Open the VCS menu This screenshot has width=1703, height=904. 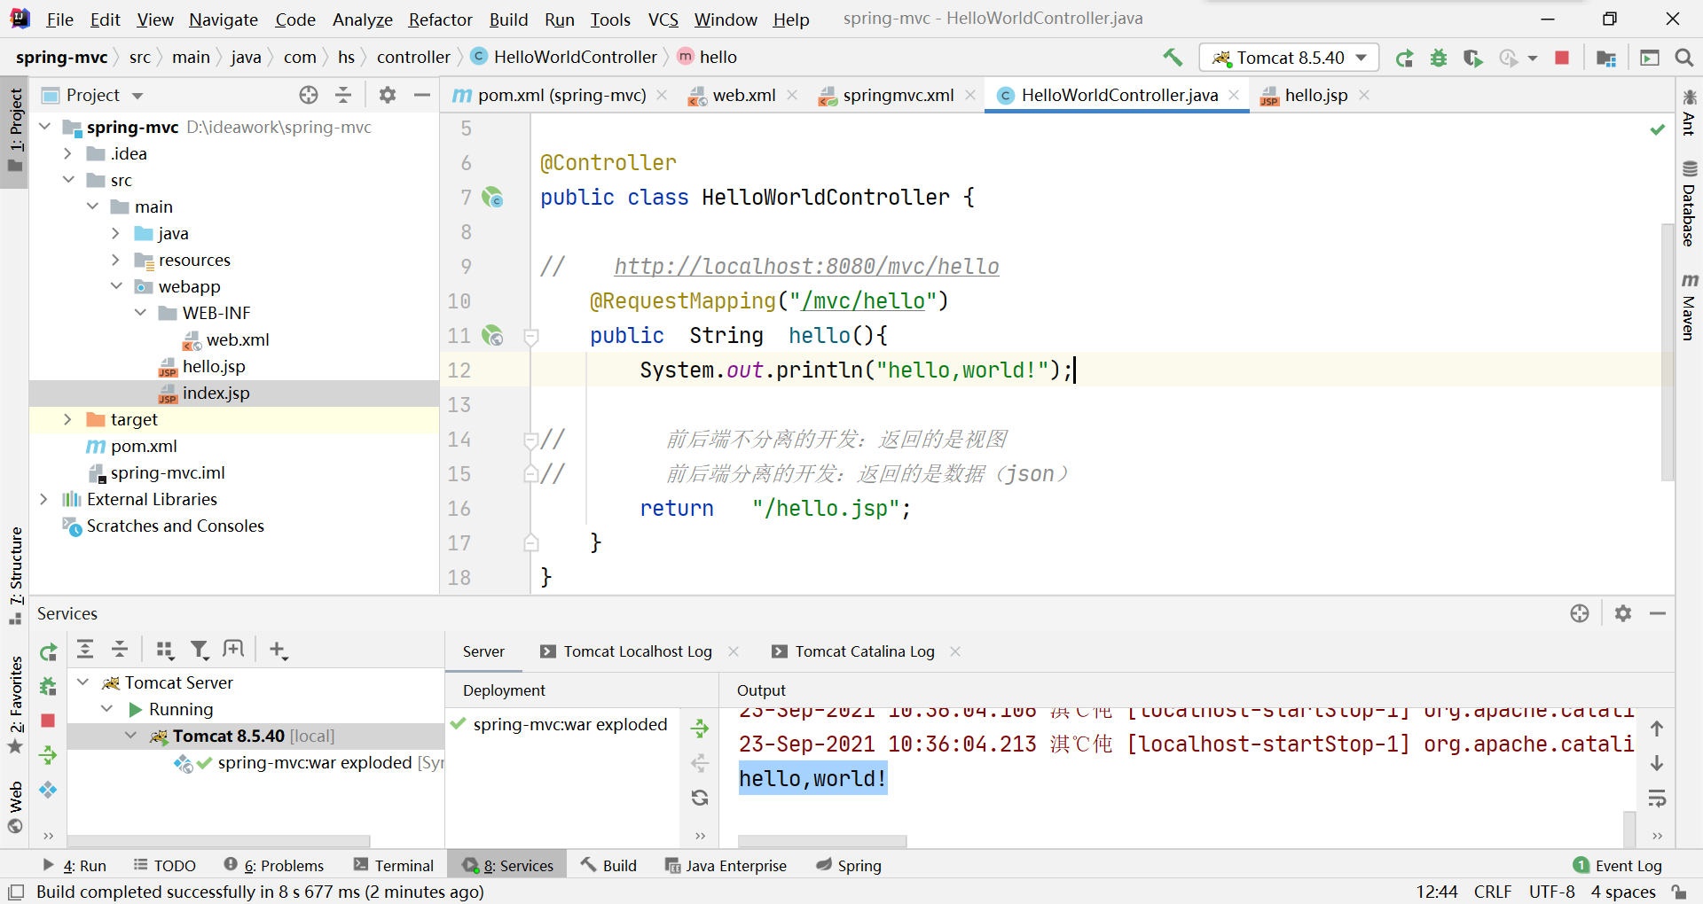click(x=663, y=19)
